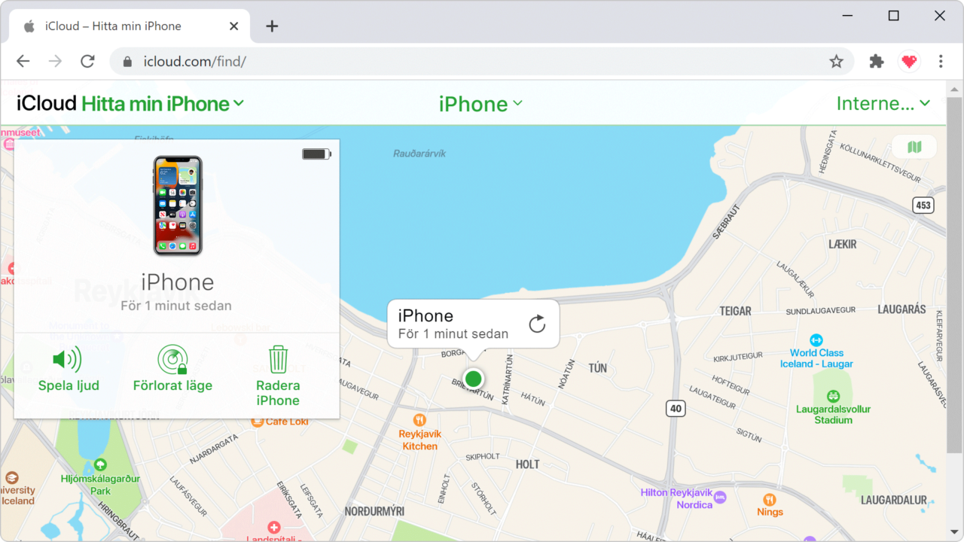Click the route 453 road shield

click(923, 205)
